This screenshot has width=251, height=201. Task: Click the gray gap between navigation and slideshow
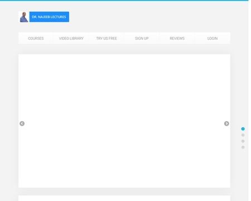click(124, 49)
